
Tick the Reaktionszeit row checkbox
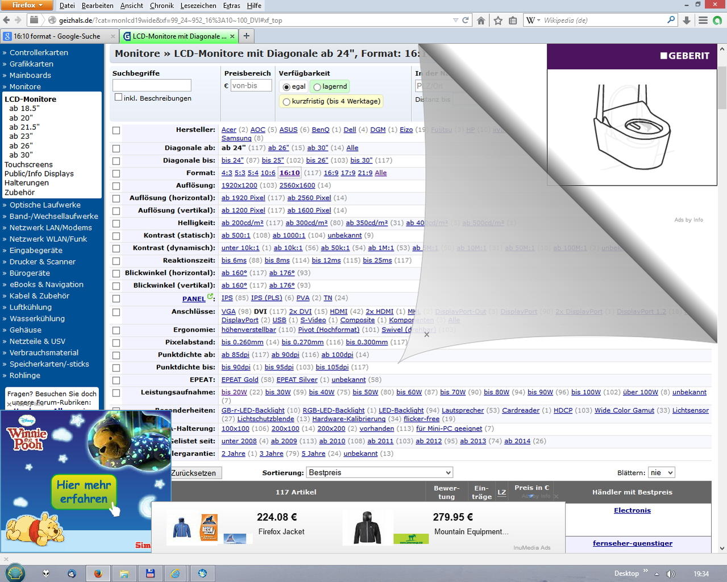point(117,261)
